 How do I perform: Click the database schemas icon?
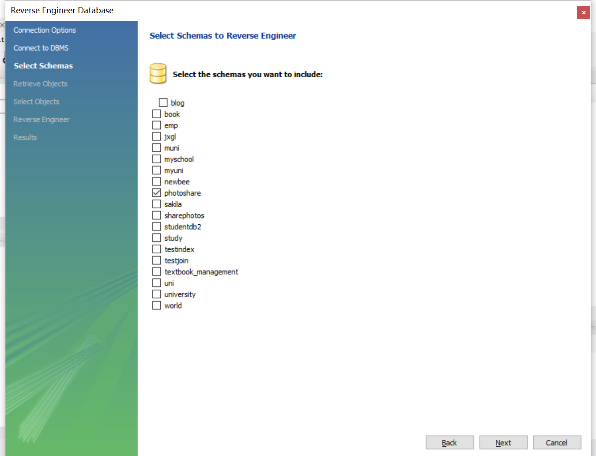158,73
